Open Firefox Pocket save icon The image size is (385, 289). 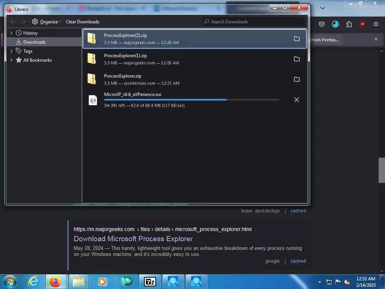pos(322,24)
